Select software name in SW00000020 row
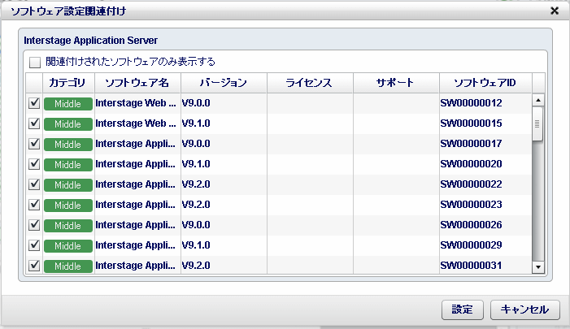The height and width of the screenshot is (329, 570). pos(135,164)
